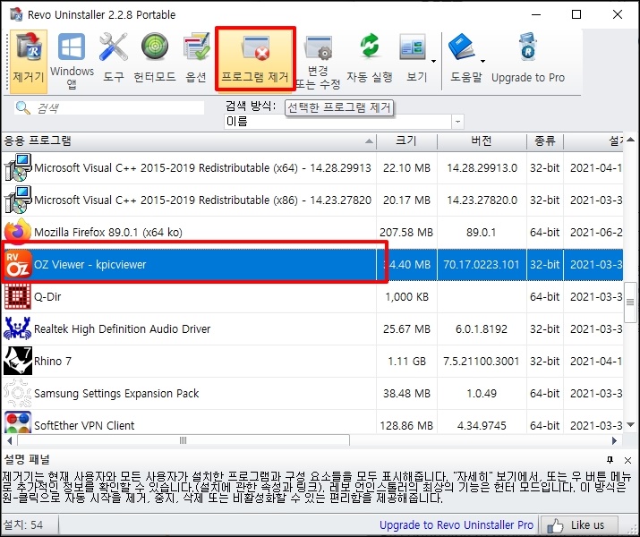The width and height of the screenshot is (640, 537).
Task: Click version cell 6.0.1.8192
Action: tap(482, 328)
